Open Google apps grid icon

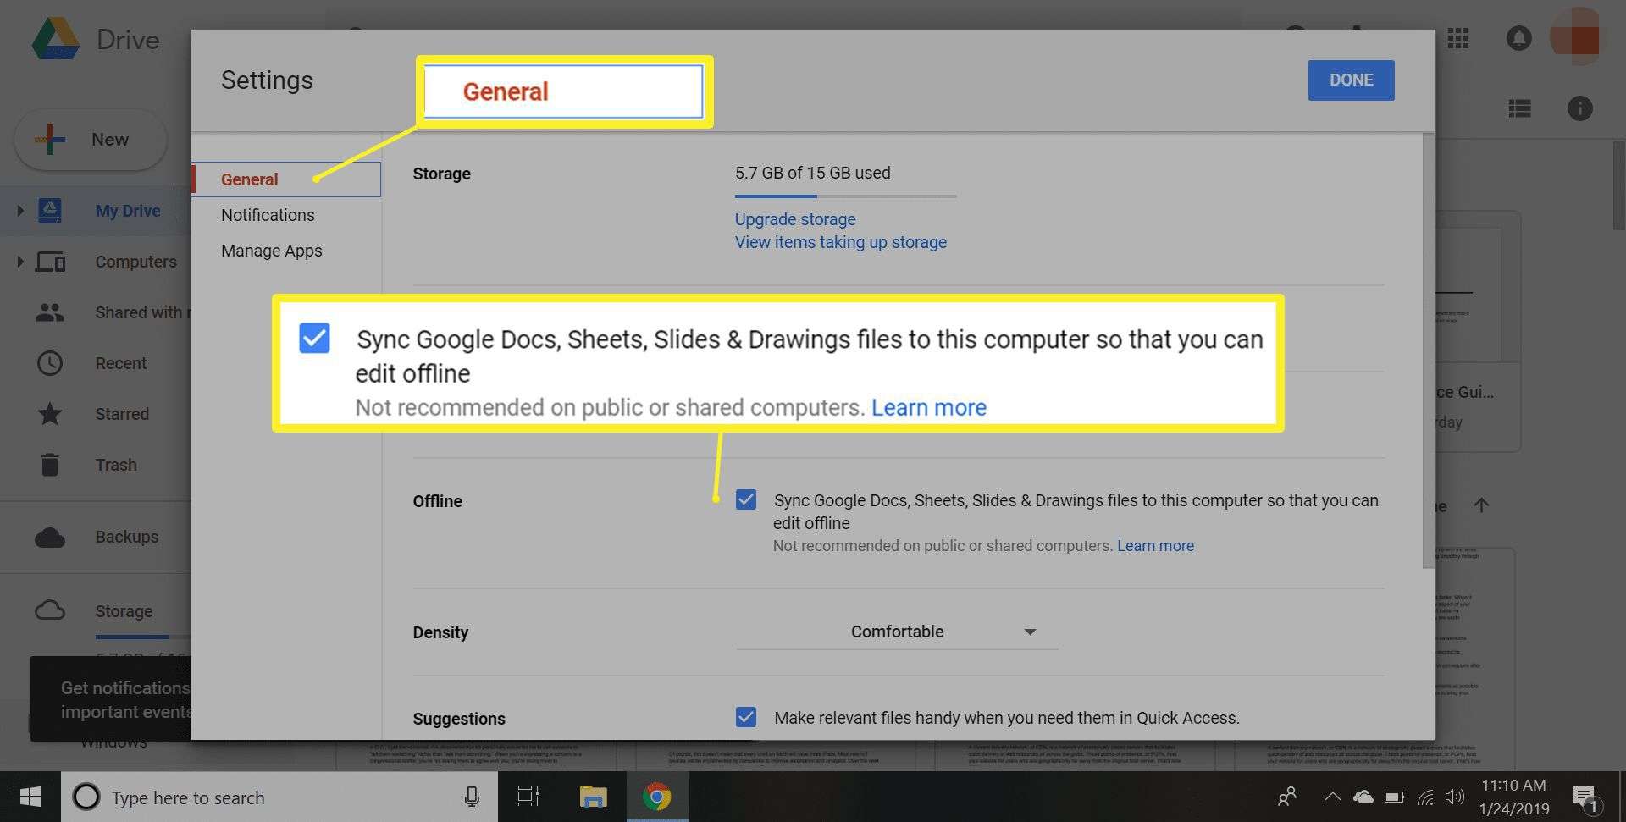(1457, 38)
